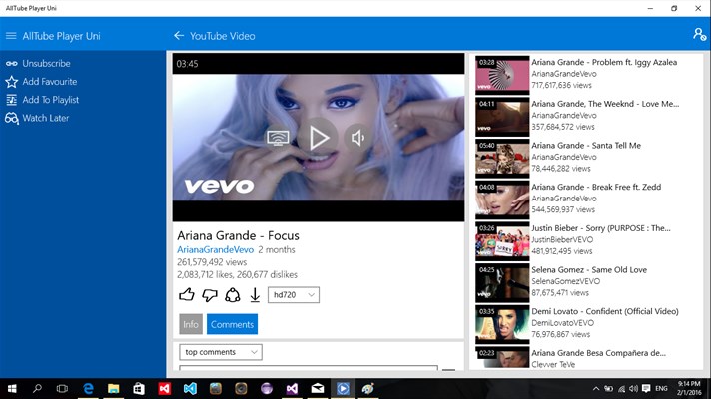Select Justin Bieber - Sorry video title
The image size is (711, 399).
[x=601, y=228]
